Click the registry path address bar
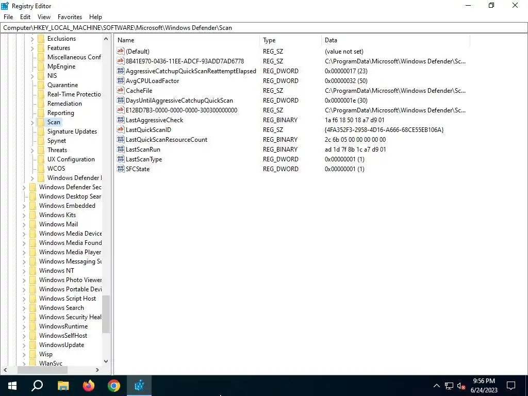The width and height of the screenshot is (528, 396). [x=263, y=28]
